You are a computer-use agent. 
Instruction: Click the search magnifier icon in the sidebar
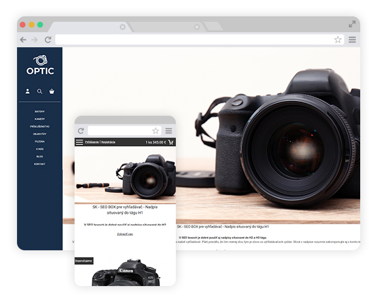(40, 92)
